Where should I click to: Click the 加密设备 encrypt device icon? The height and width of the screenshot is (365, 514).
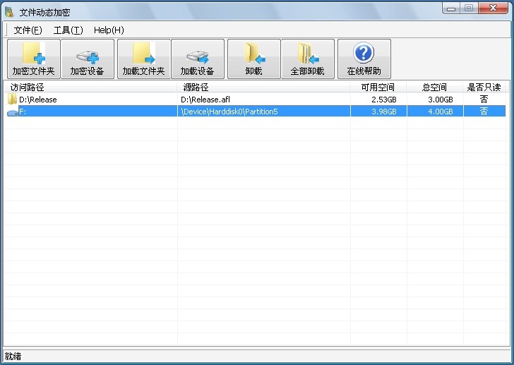click(87, 54)
